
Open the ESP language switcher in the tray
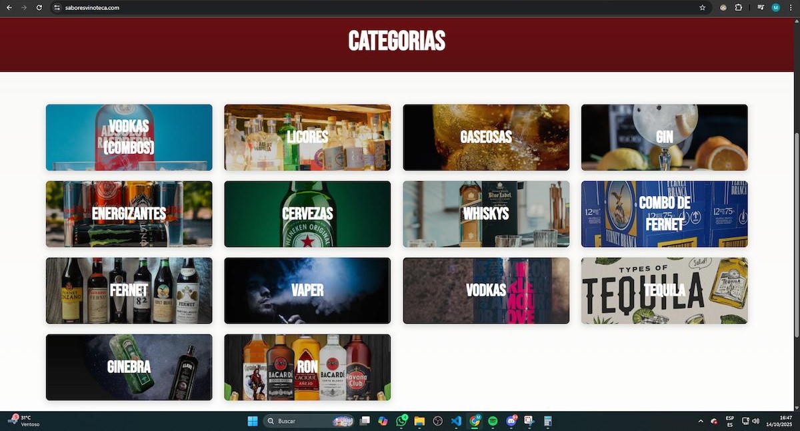[729, 421]
